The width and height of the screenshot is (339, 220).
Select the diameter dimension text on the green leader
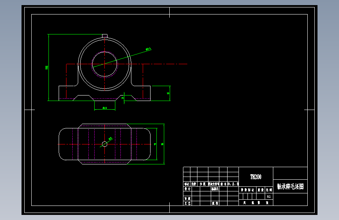click(x=148, y=49)
